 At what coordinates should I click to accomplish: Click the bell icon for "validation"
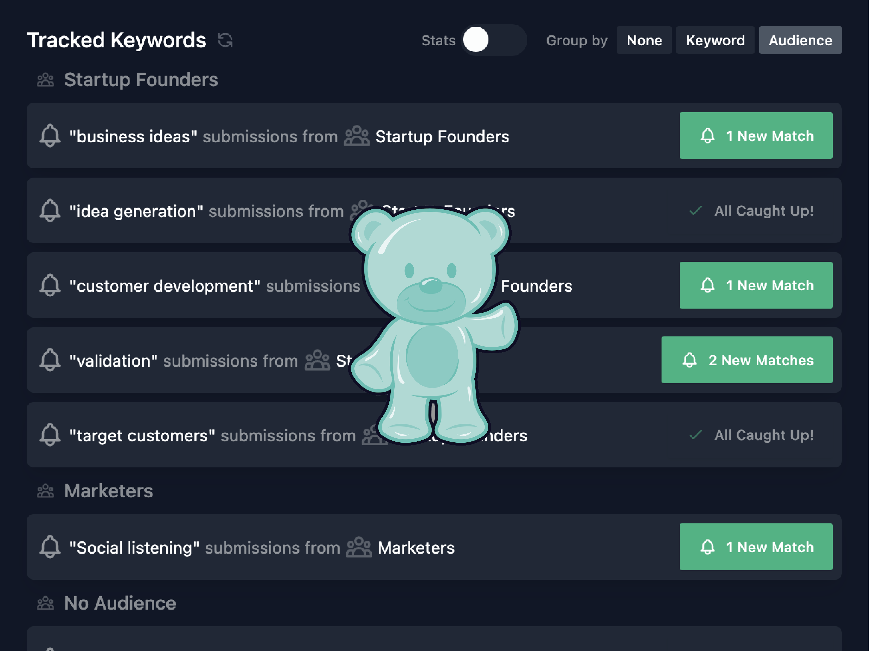coord(50,360)
